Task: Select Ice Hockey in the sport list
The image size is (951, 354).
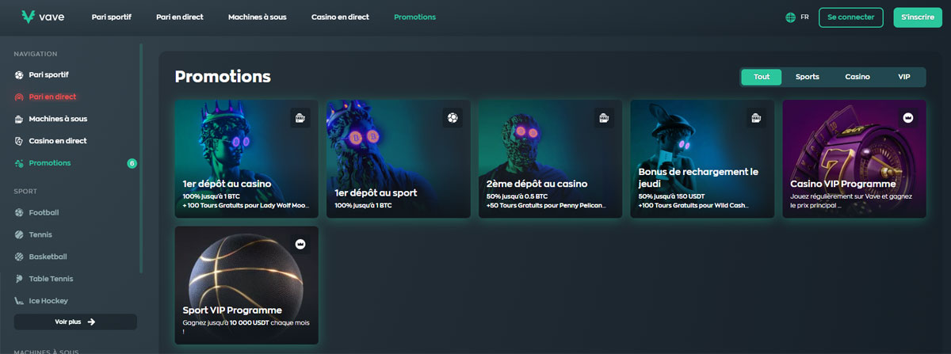Action: [48, 301]
